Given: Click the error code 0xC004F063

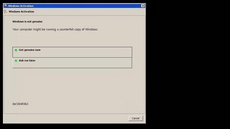Looking at the screenshot, I should (20, 104).
